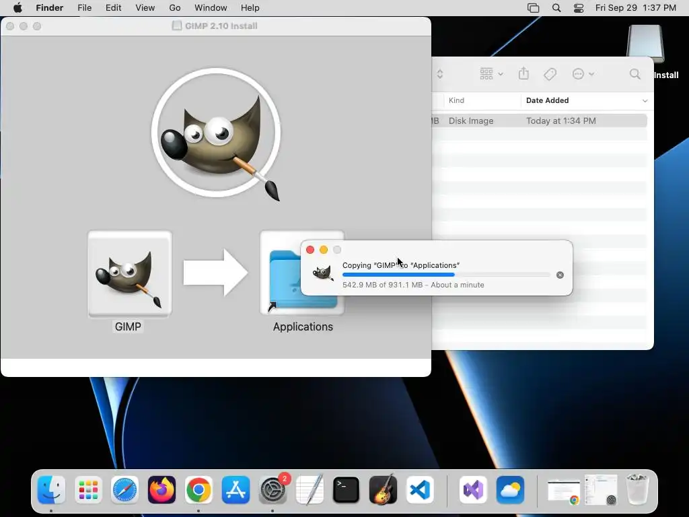Select the mounted Install disk on desktop
The image size is (689, 517).
point(645,44)
